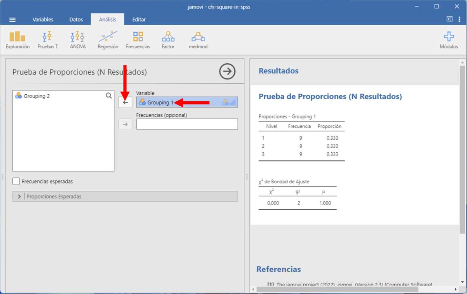Click the Frecuencias (opcional) drop box
The width and height of the screenshot is (467, 294).
click(187, 125)
